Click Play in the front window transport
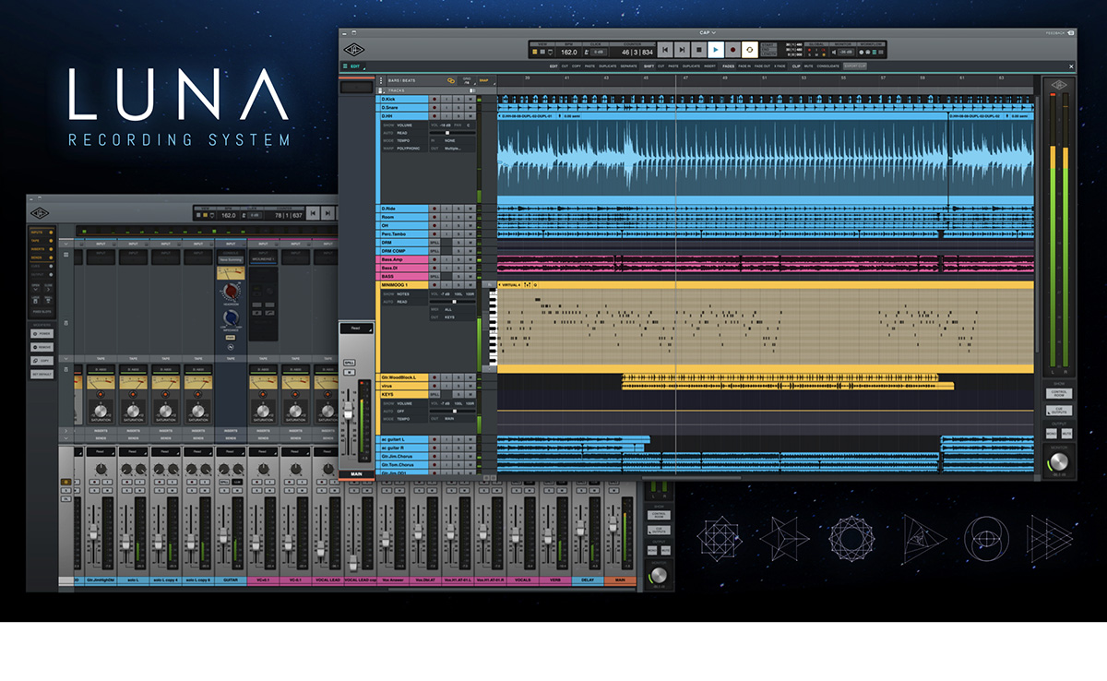Image resolution: width=1107 pixels, height=681 pixels. 716,50
